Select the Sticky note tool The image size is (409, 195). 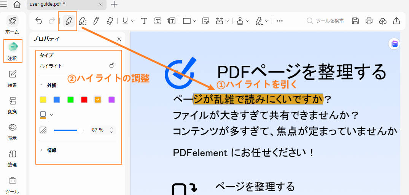pyautogui.click(x=206, y=21)
